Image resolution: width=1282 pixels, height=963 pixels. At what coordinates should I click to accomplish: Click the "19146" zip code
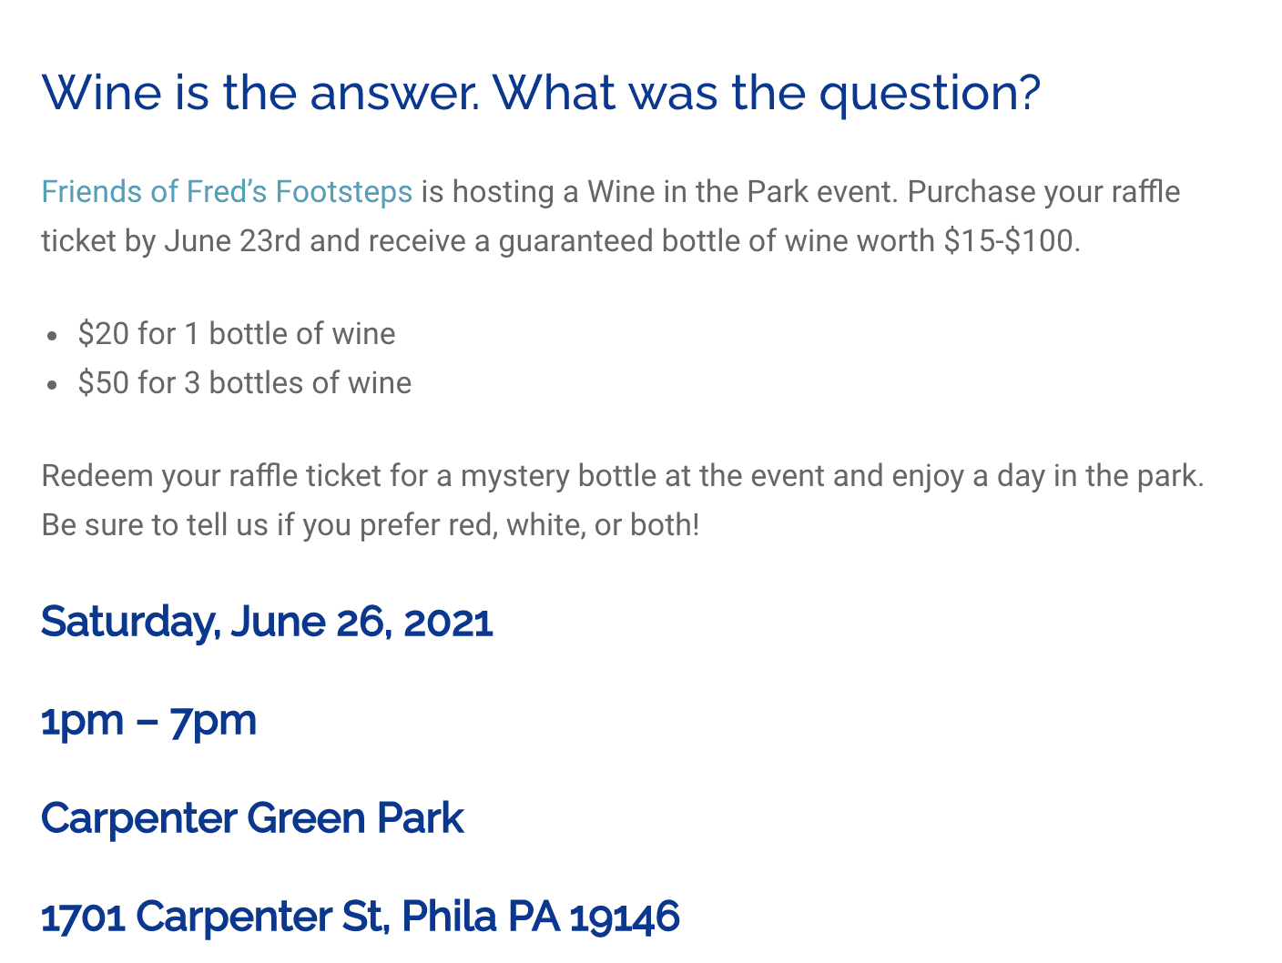624,917
